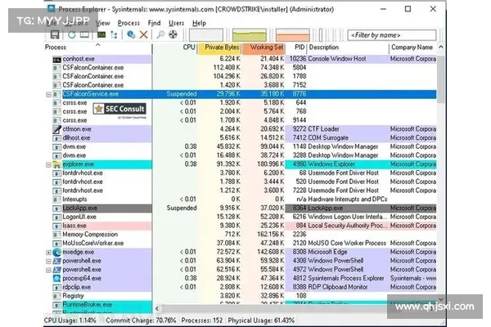
Task: Select CSFalconContainer.exe with PID 5804
Action: [241, 68]
